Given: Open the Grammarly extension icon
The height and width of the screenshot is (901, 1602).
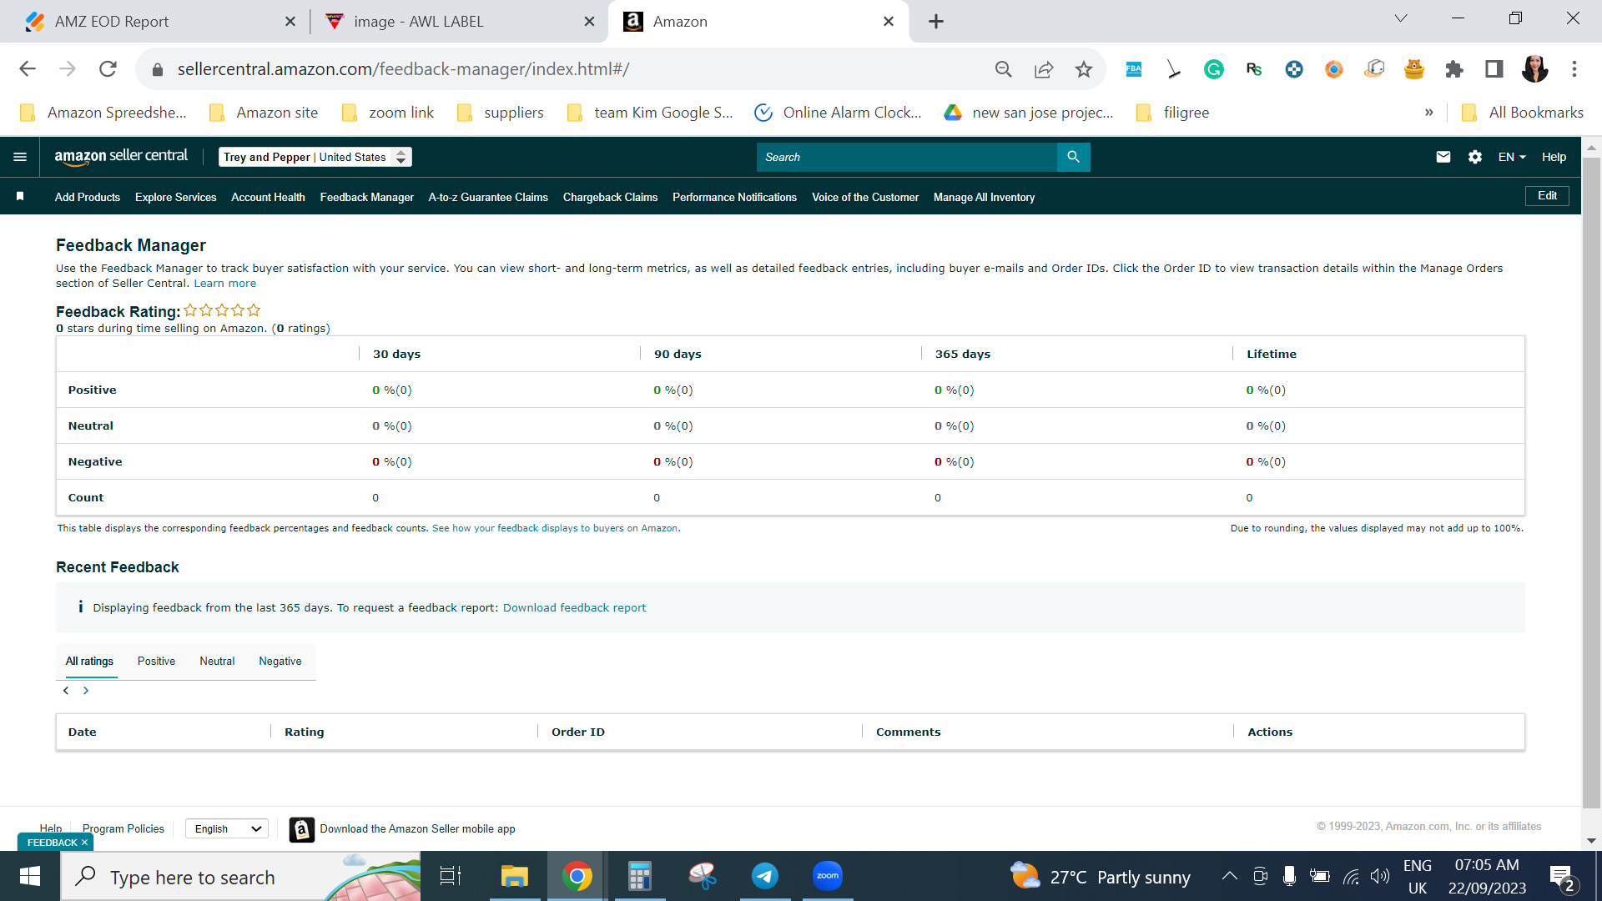Looking at the screenshot, I should coord(1214,69).
